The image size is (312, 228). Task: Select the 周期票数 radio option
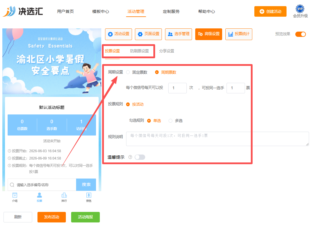tap(157, 72)
